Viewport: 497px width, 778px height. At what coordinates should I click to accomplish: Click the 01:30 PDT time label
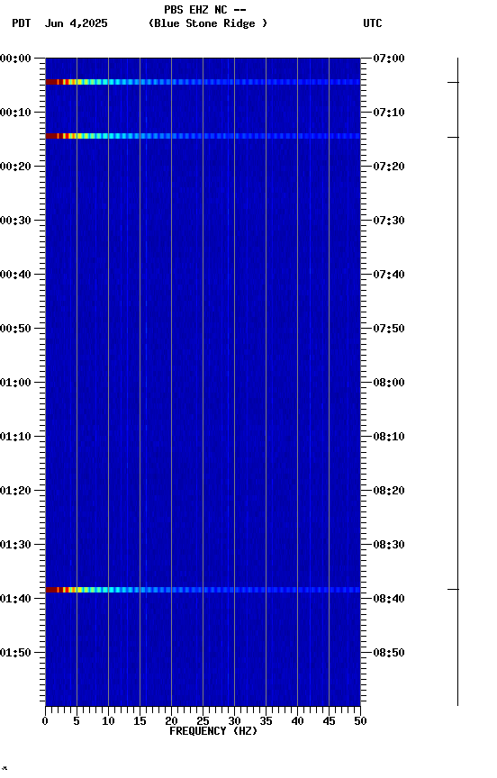click(15, 545)
